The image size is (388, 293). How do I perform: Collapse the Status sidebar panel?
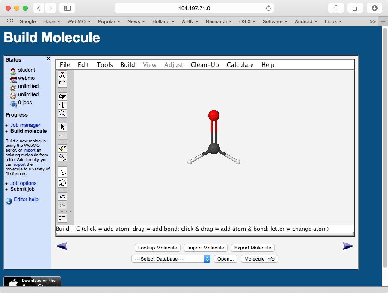48,59
